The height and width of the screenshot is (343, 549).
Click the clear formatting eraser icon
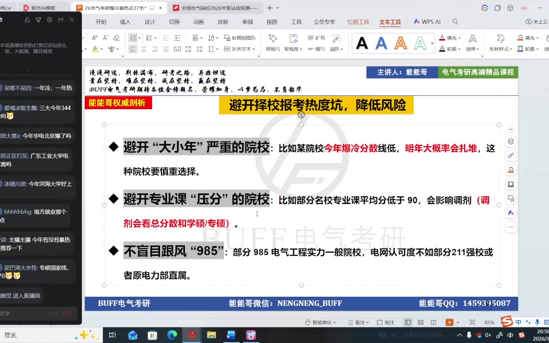[117, 38]
